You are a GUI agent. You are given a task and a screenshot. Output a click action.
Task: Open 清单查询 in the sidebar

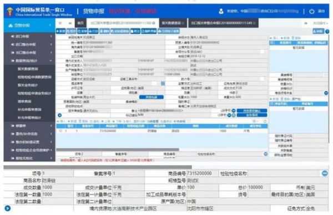tap(24, 101)
